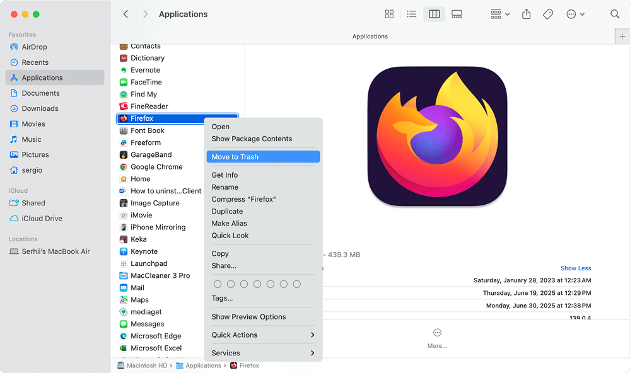Choose Open from the context menu
This screenshot has width=630, height=373.
point(263,127)
